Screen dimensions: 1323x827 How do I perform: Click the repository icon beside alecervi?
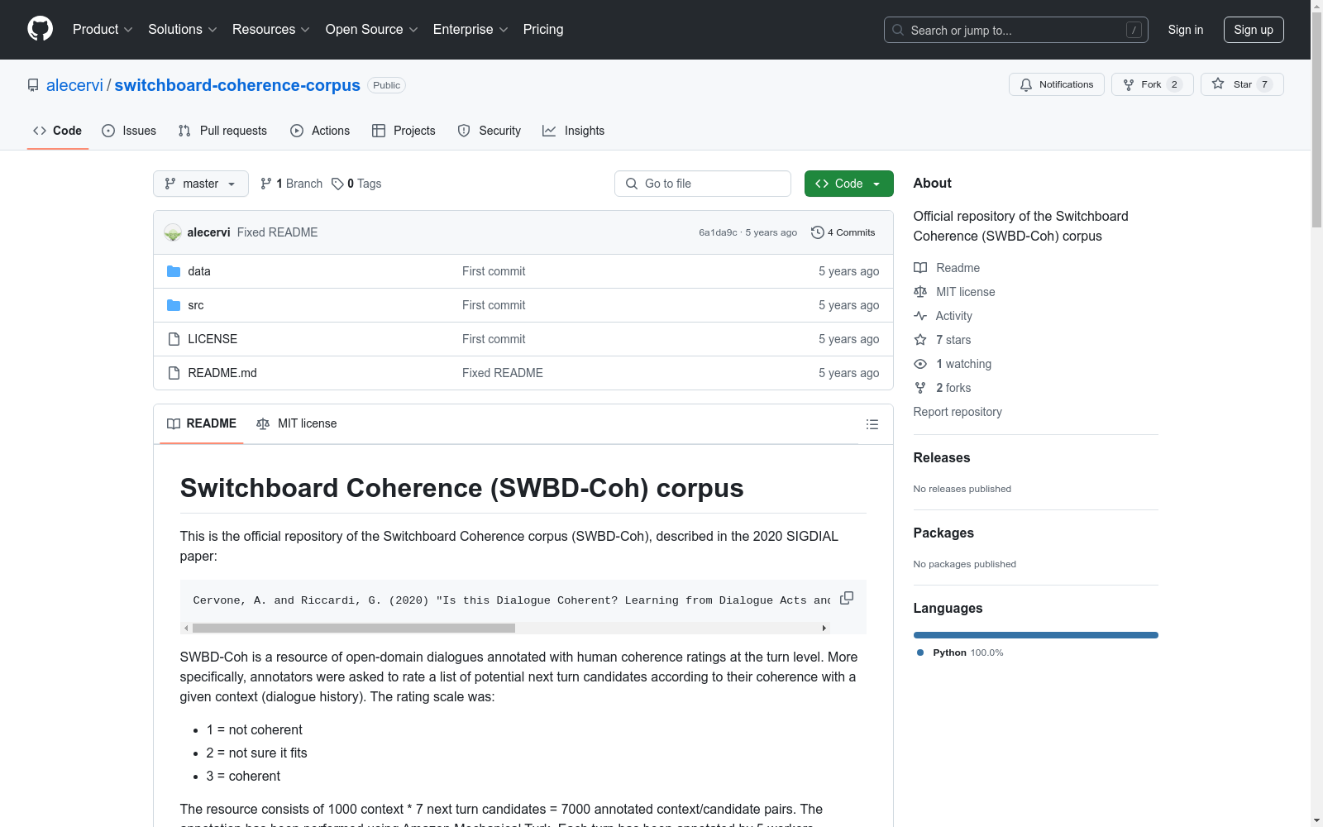[33, 85]
